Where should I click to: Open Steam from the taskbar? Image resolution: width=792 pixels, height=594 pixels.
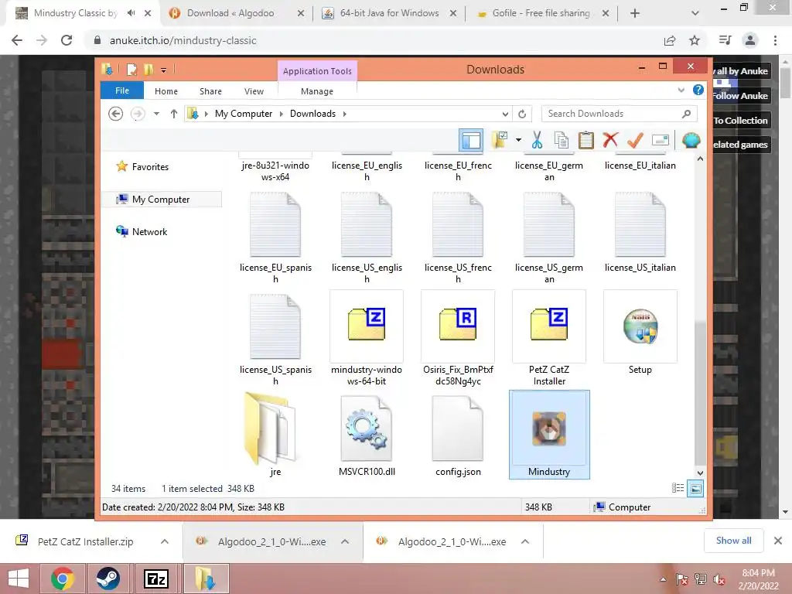[x=108, y=579]
